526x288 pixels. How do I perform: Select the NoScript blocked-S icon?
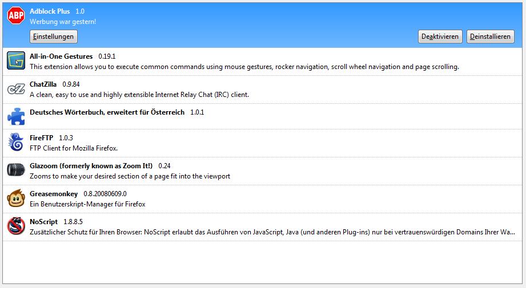click(16, 226)
